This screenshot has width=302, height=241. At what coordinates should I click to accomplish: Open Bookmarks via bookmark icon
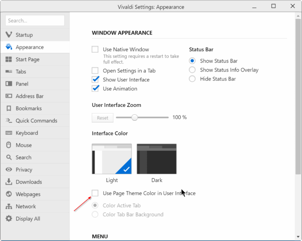click(9, 108)
